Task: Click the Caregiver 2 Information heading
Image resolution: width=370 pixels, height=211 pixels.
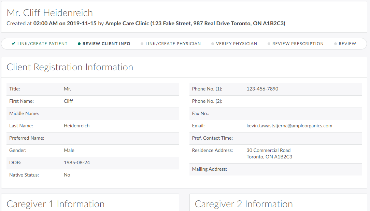Action: click(x=244, y=204)
